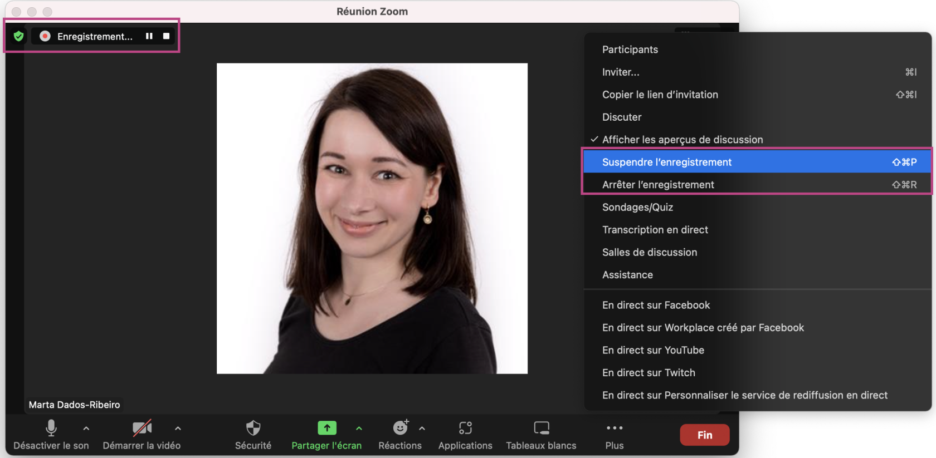The height and width of the screenshot is (458, 936).
Task: Pause the recording from the top indicator
Action: 149,36
